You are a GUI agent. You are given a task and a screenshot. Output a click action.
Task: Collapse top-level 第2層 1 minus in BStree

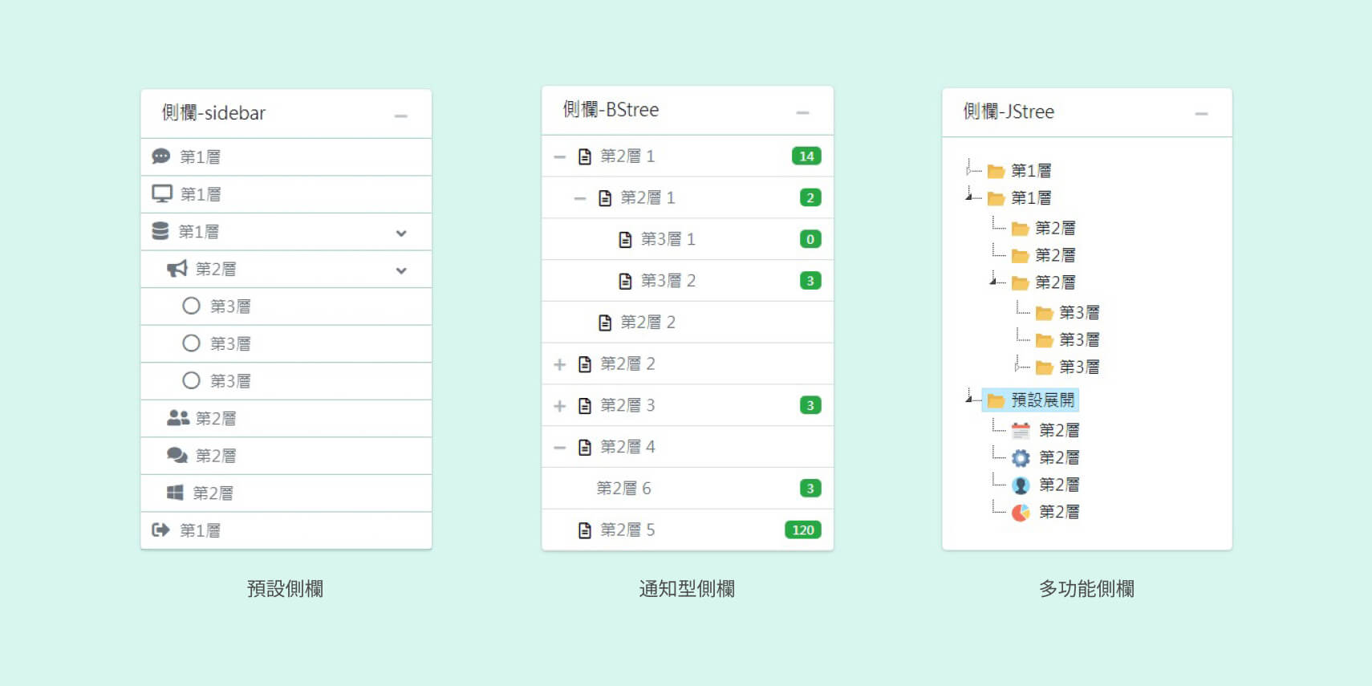560,156
